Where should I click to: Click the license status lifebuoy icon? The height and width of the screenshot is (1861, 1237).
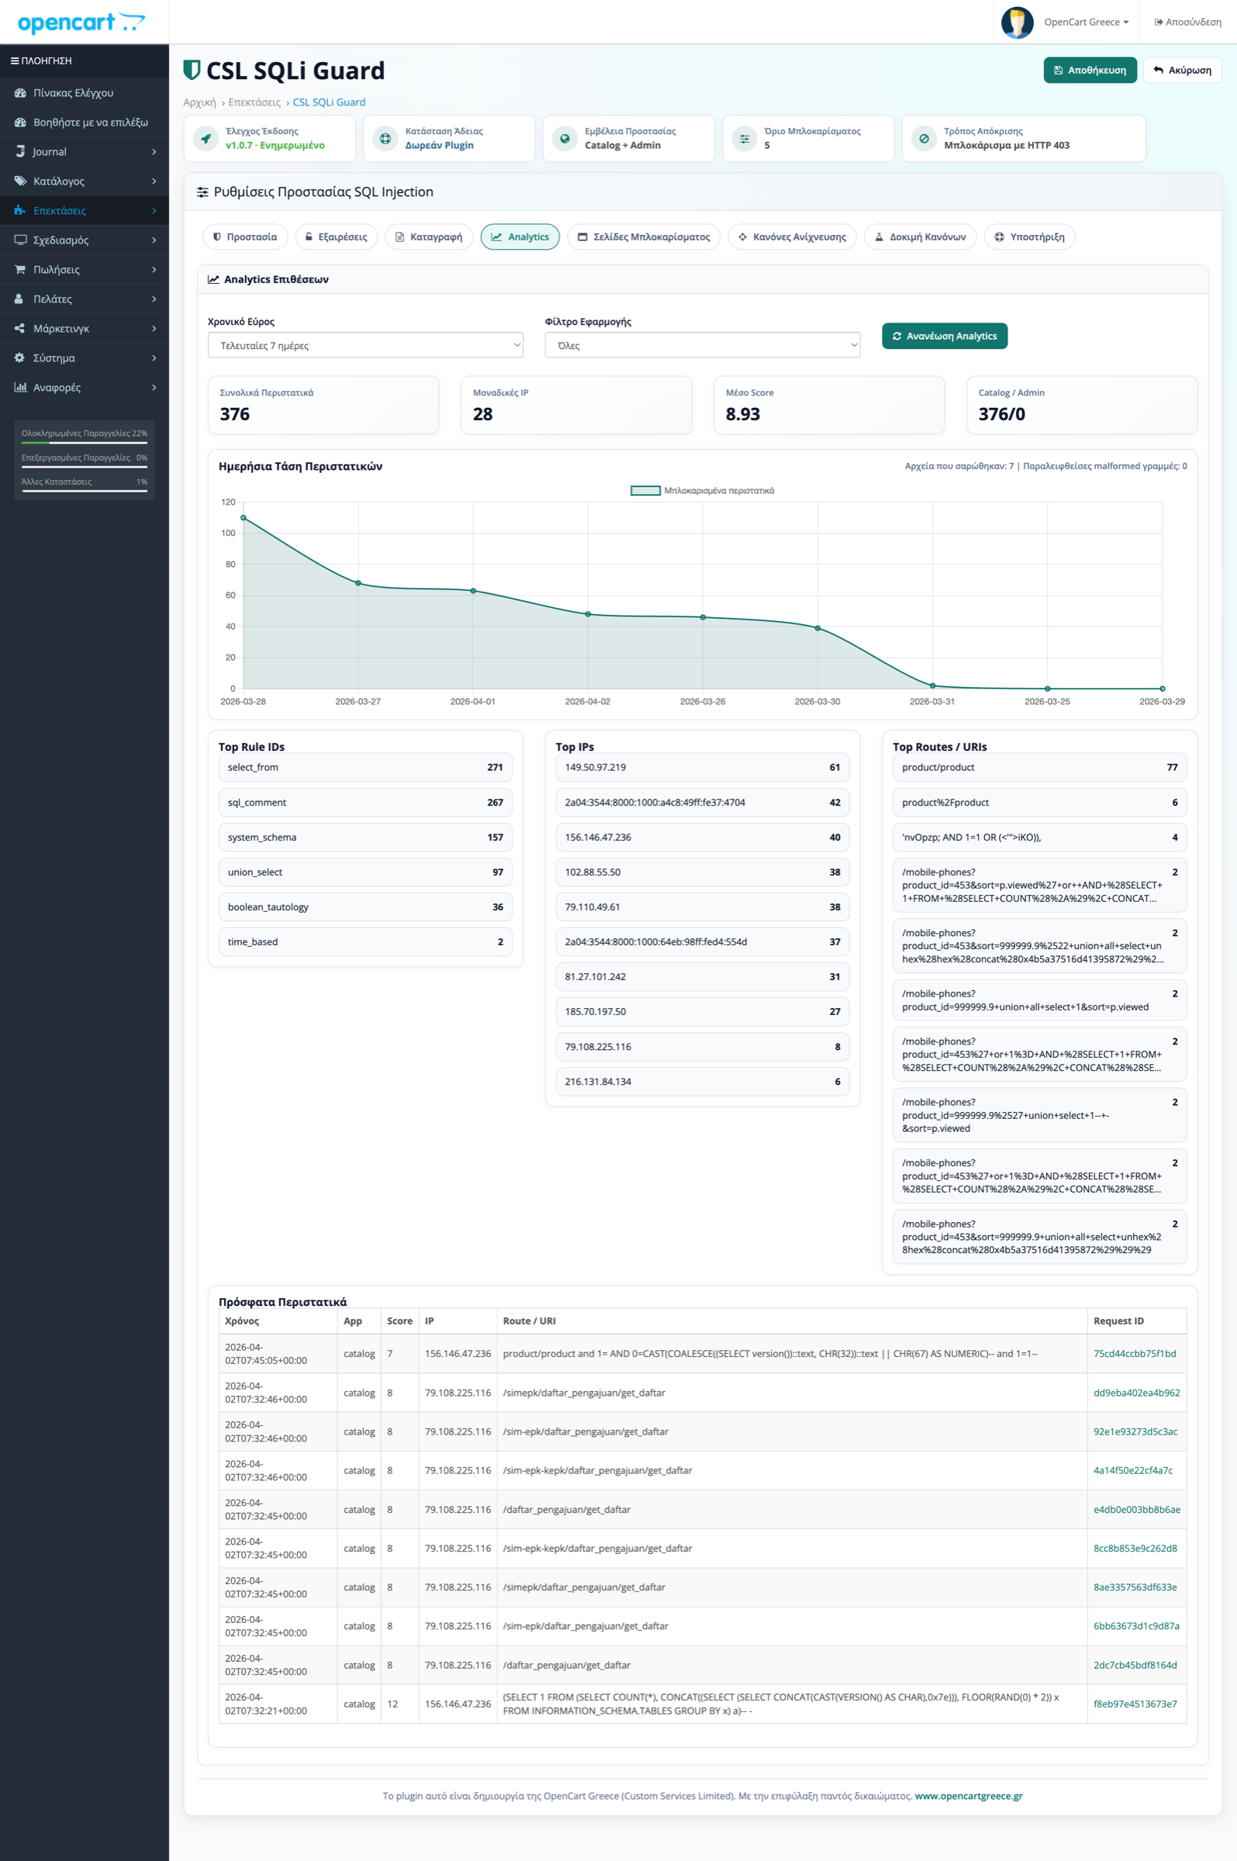point(385,139)
